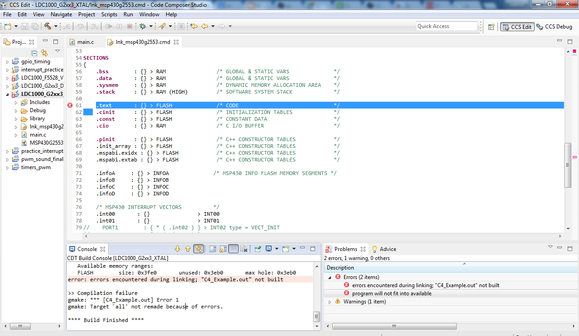Click the editor vertical scrollbar thumb
The height and width of the screenshot is (336, 579).
click(568, 165)
